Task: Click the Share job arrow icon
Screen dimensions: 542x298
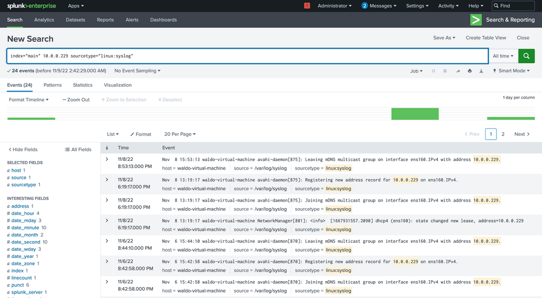Action: [458, 71]
